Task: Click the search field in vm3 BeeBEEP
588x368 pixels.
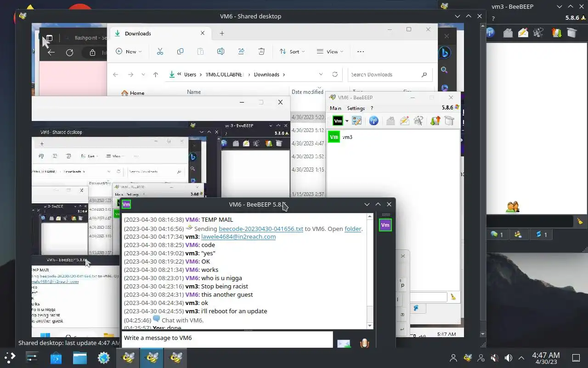Action: point(531,221)
